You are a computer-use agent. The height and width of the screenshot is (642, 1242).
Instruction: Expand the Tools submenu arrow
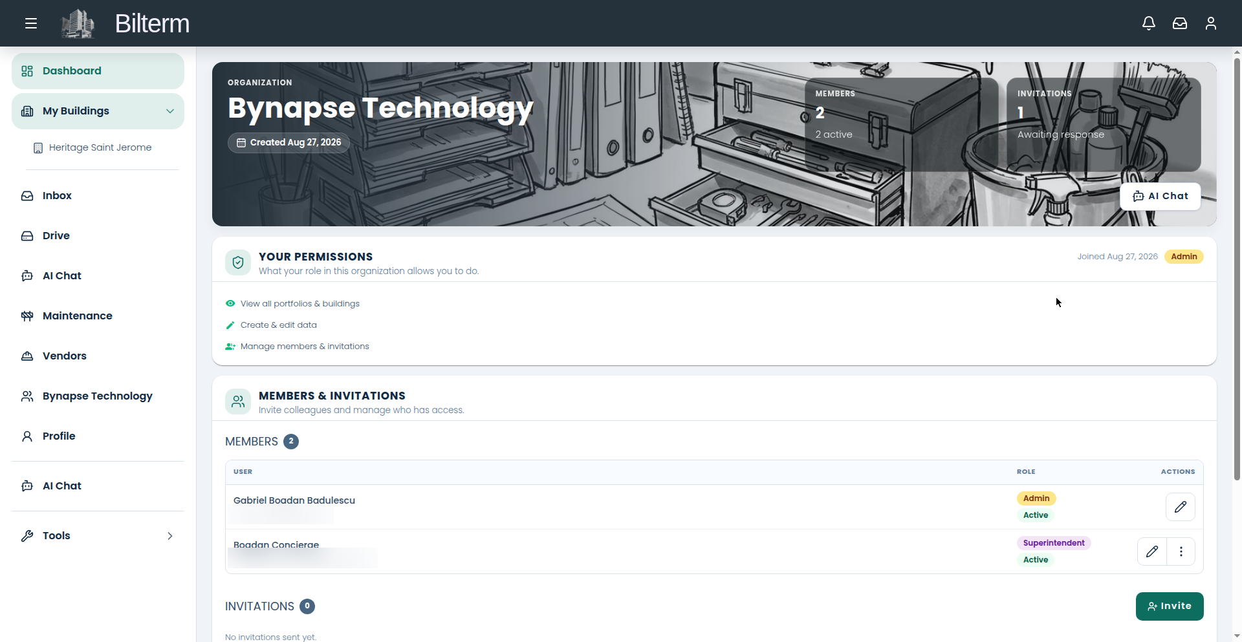coord(170,536)
